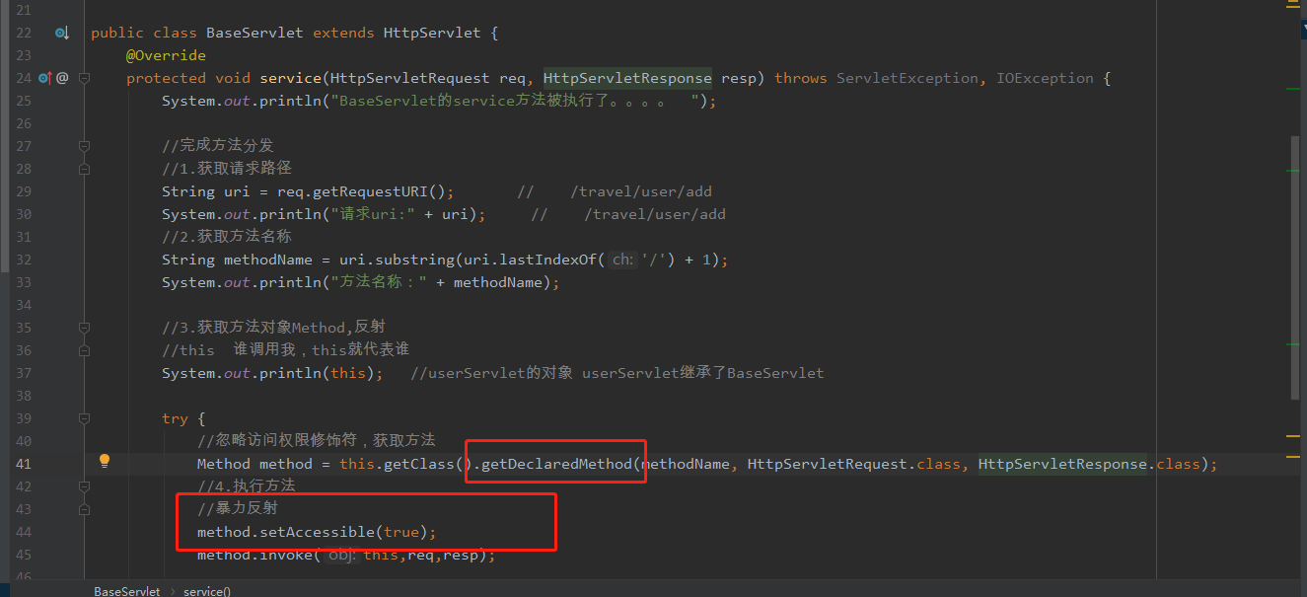Screen dimensions: 1307x597
Task: Click getRequestURI on line 29
Action: (x=374, y=191)
